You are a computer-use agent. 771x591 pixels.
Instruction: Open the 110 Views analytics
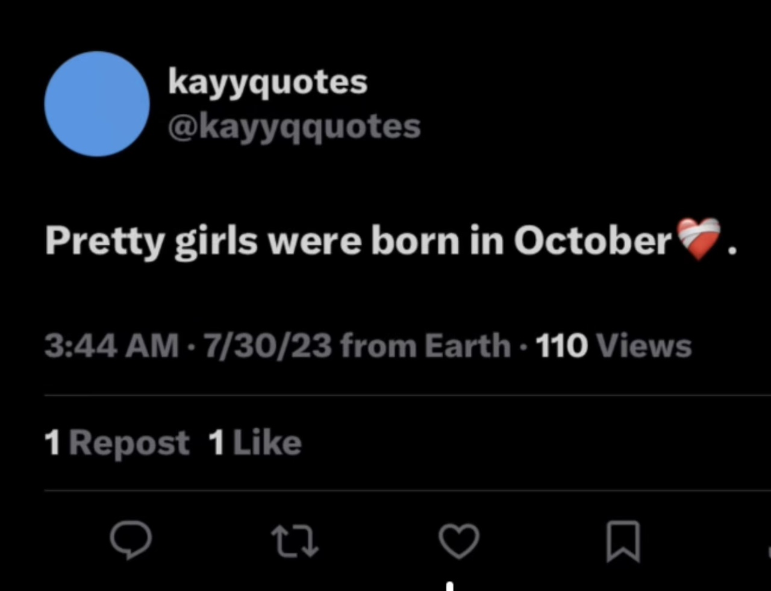[613, 346]
